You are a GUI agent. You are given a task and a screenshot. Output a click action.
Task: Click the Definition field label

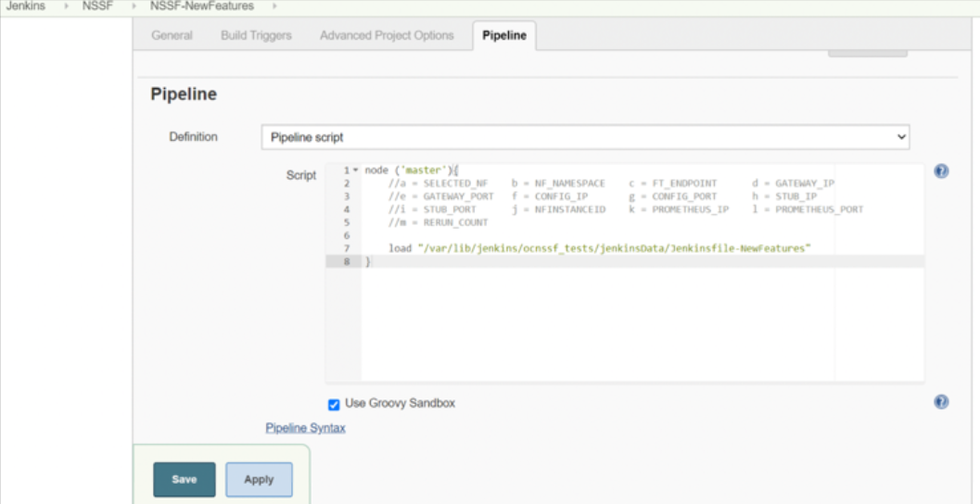193,137
